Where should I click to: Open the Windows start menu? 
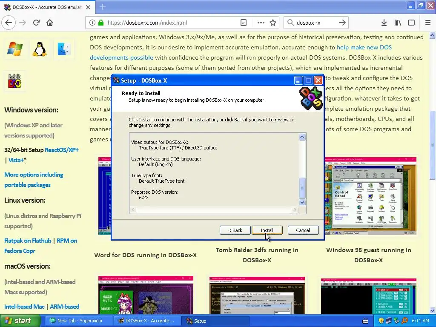click(20, 321)
